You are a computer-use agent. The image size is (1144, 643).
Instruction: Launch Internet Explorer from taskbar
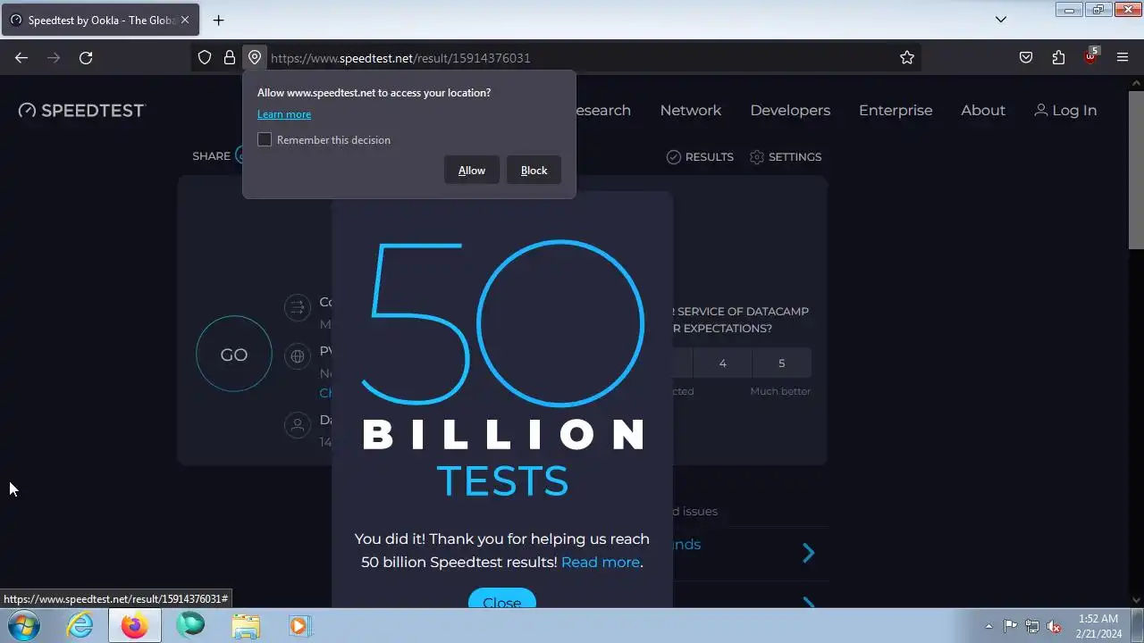tap(80, 626)
